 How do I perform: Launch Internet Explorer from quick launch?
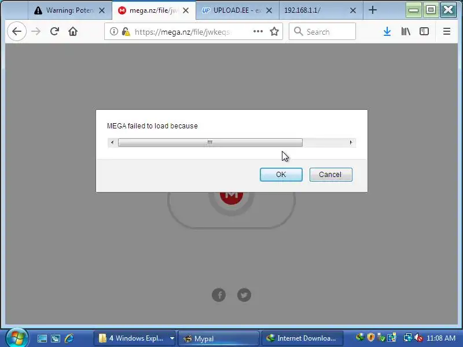69,338
